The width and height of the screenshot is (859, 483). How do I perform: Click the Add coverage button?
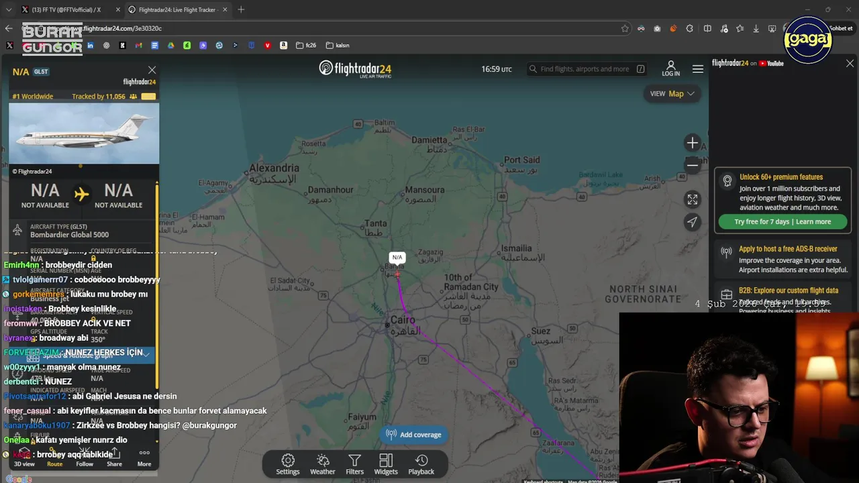coord(413,435)
